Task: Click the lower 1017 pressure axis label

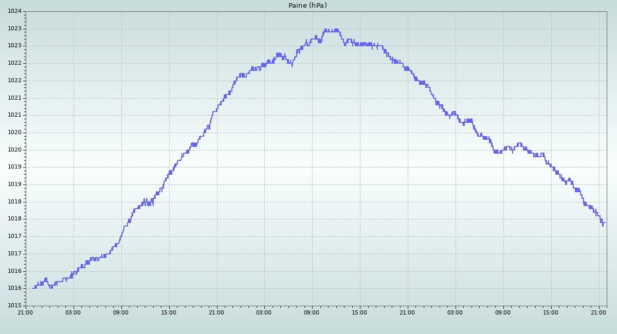Action: 14,254
